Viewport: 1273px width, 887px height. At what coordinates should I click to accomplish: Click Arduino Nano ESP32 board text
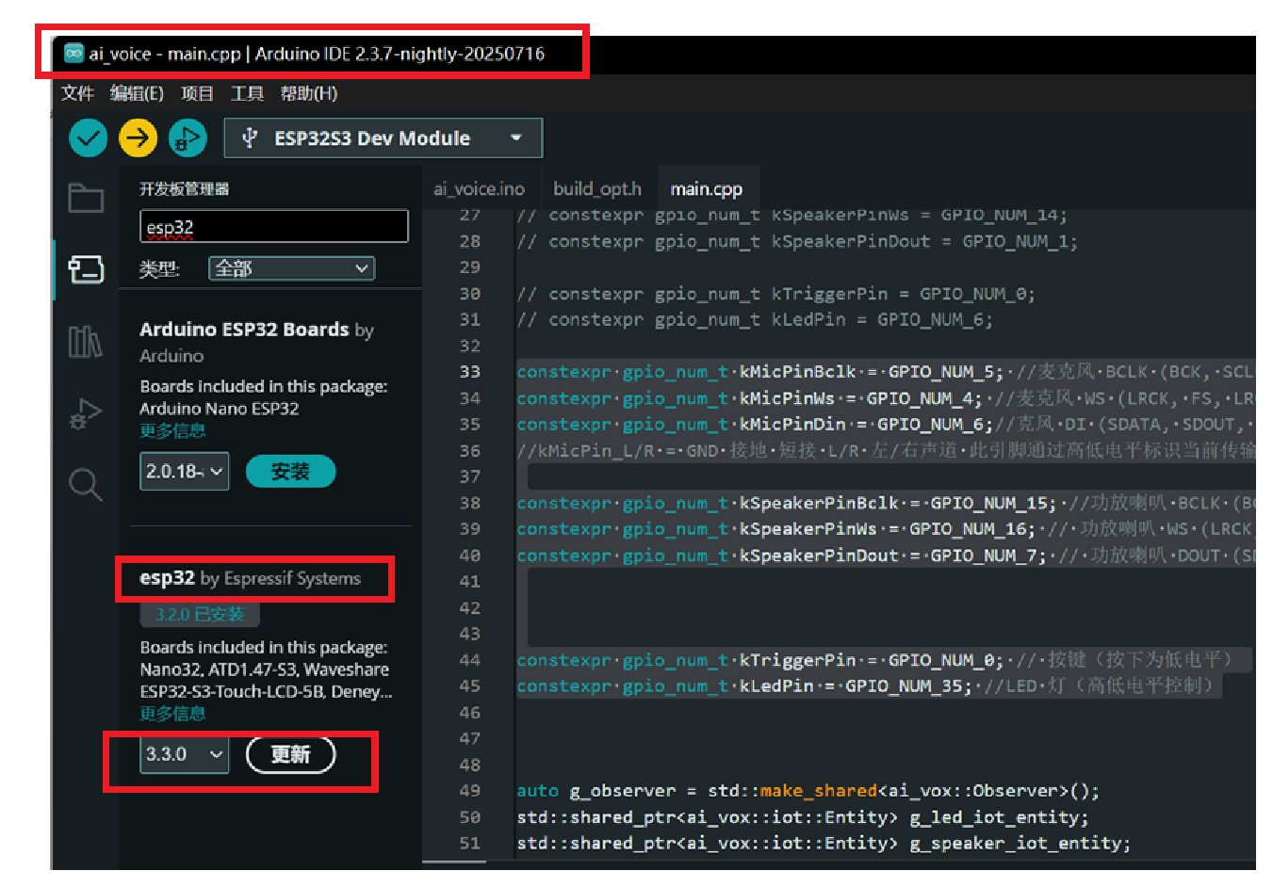tap(219, 409)
